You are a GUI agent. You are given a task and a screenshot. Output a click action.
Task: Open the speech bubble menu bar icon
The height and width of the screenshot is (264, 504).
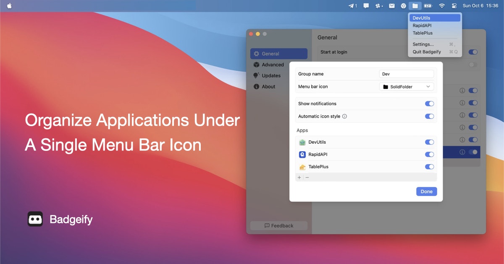click(366, 6)
